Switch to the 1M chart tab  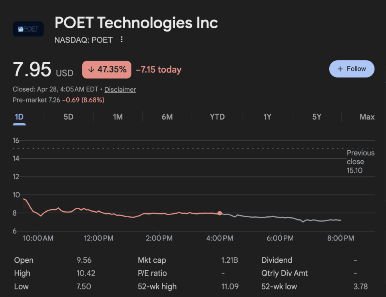click(117, 117)
